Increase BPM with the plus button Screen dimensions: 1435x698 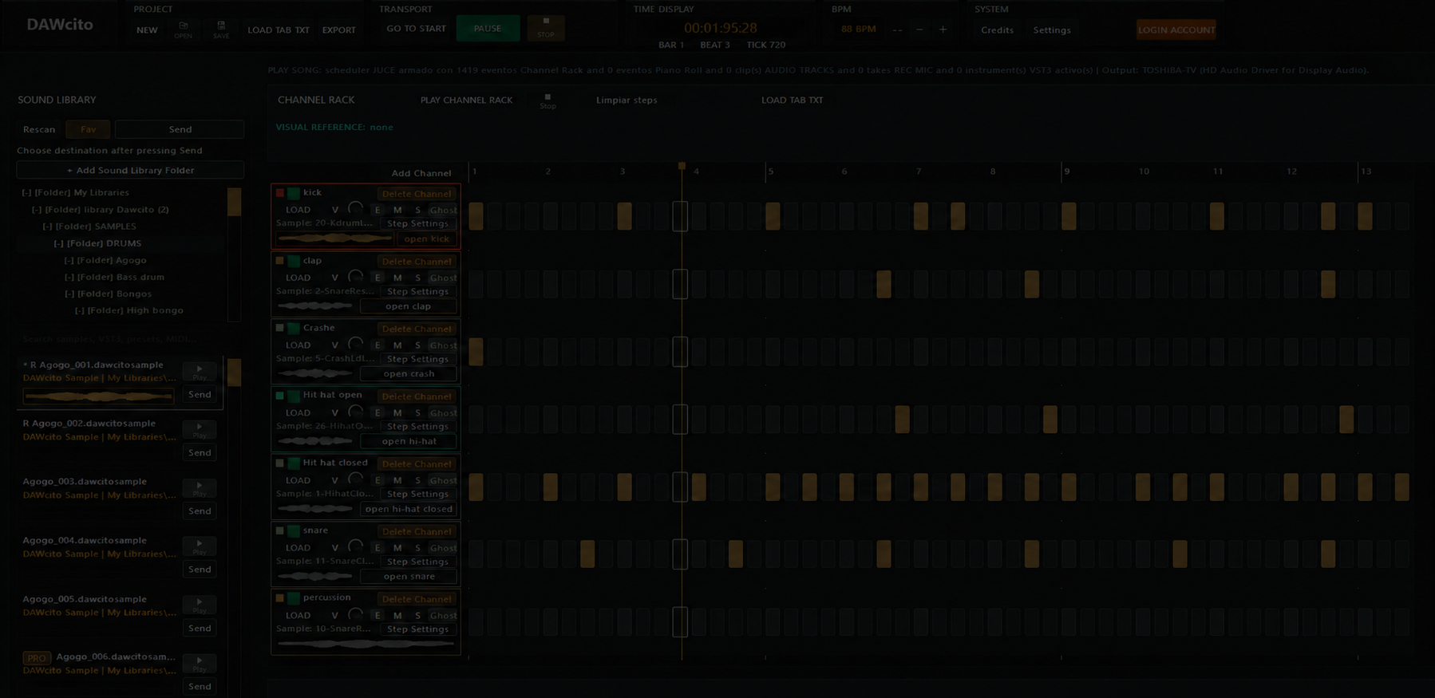tap(943, 30)
